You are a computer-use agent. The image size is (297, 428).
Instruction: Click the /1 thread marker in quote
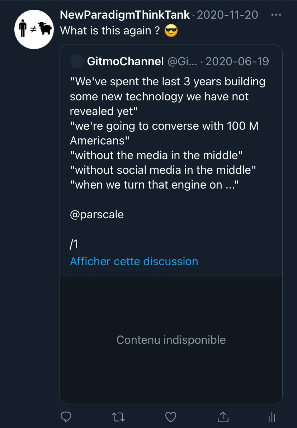[74, 244]
